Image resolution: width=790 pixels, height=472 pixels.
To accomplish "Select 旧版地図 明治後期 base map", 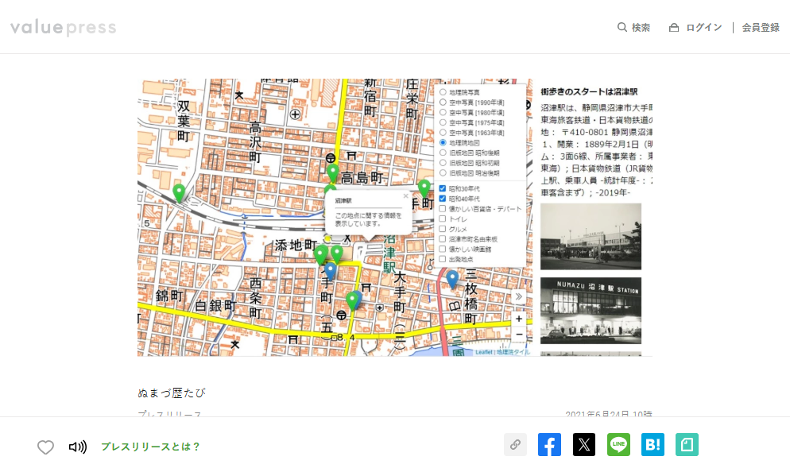I will tap(443, 172).
